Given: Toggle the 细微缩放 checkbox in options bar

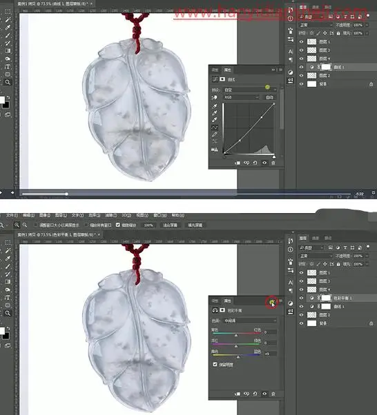Looking at the screenshot, I should [118, 225].
